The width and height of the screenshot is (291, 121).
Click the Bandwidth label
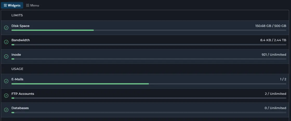coord(21,40)
